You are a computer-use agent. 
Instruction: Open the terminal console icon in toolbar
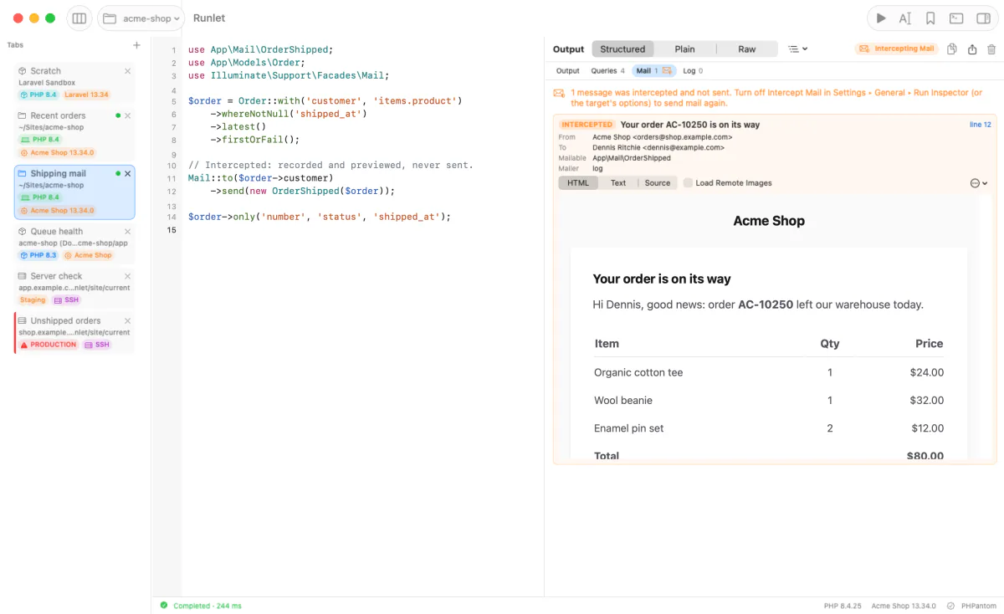tap(956, 18)
